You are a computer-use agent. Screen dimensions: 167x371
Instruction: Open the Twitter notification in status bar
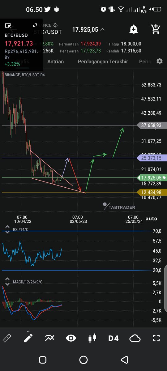pos(47,9)
